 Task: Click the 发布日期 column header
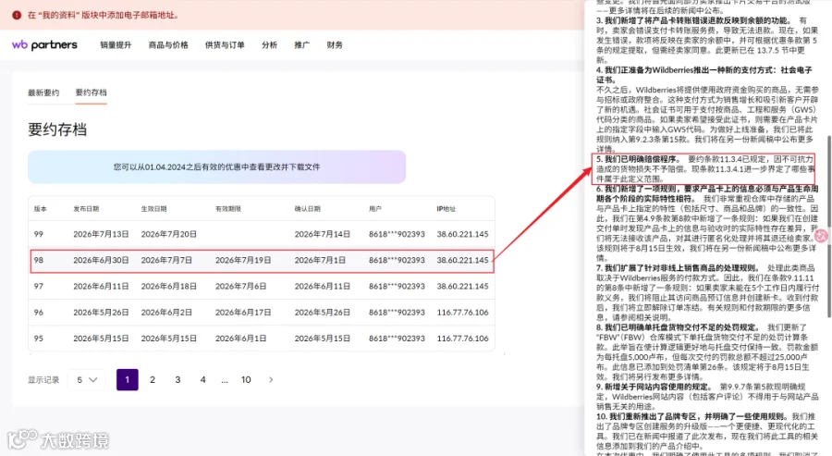86,209
